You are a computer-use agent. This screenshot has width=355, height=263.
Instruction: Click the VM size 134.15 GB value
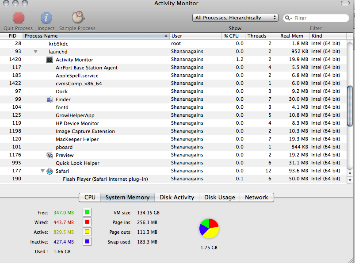click(148, 213)
